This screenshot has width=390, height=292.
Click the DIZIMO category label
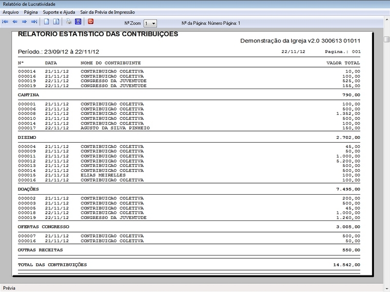[x=27, y=137]
